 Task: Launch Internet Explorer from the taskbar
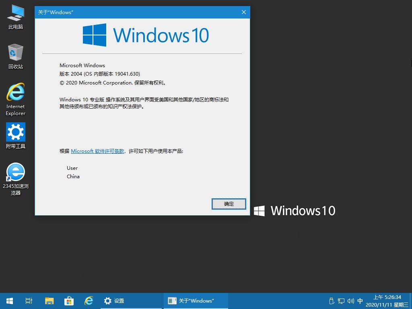pos(89,301)
